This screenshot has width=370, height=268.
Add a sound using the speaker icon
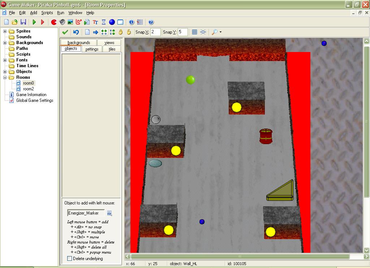62,22
